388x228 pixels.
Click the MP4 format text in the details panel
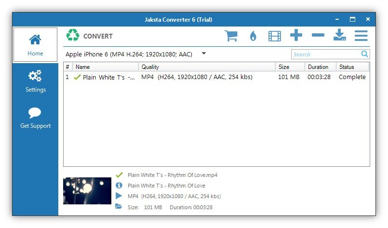coord(174,196)
